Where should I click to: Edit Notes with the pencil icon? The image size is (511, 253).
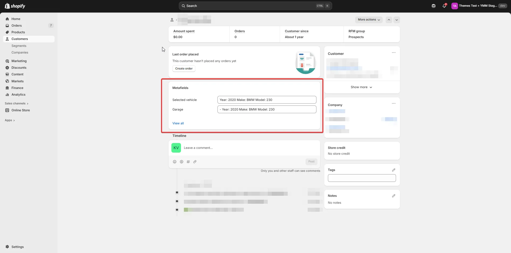pyautogui.click(x=394, y=196)
